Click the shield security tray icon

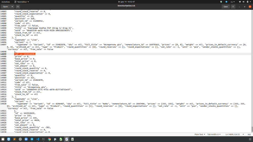click(221, 2)
